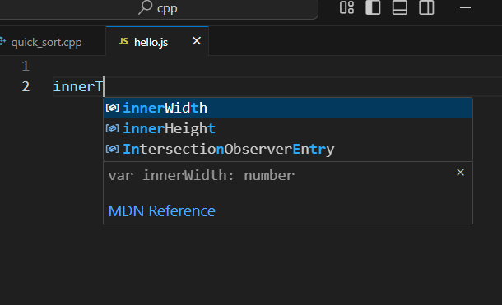Image resolution: width=502 pixels, height=305 pixels.
Task: Choose the innerHeight suggestion
Action: click(x=288, y=128)
